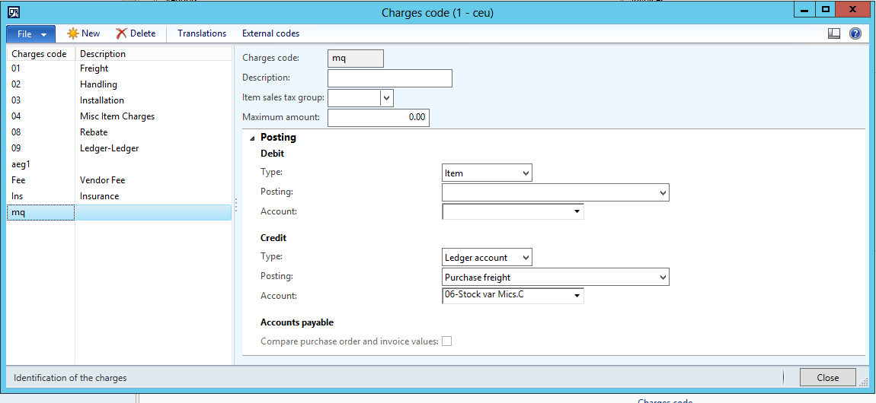Open the File menu
876x403 pixels.
click(x=30, y=34)
